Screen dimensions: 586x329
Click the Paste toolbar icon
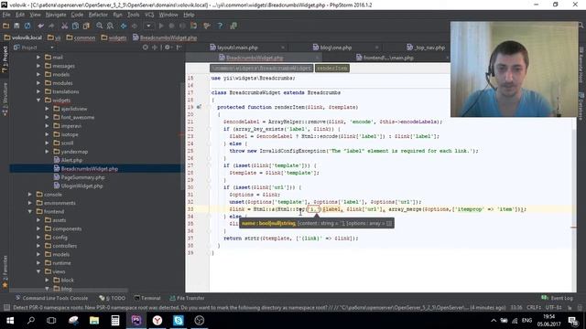86,26
